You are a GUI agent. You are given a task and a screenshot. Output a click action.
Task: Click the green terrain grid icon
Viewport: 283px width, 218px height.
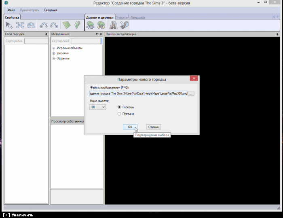pyautogui.click(x=66, y=25)
